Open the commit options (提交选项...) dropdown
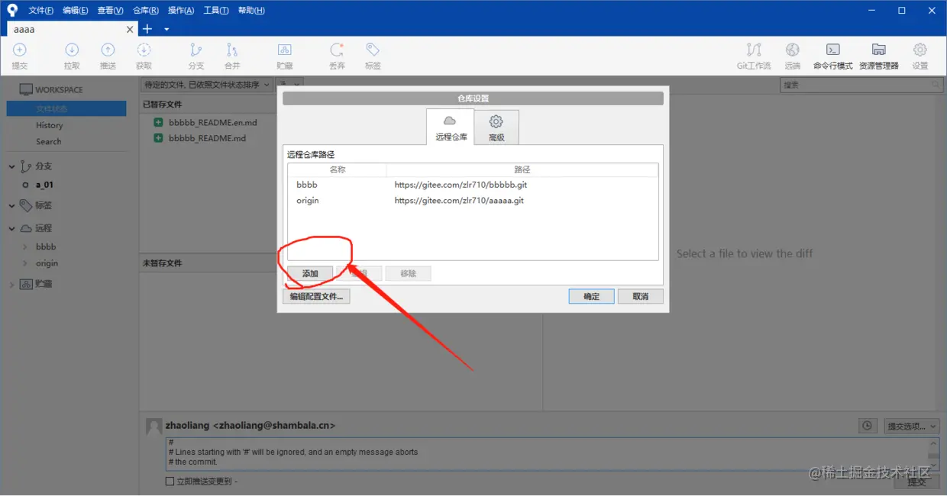This screenshot has height=496, width=947. pyautogui.click(x=912, y=426)
